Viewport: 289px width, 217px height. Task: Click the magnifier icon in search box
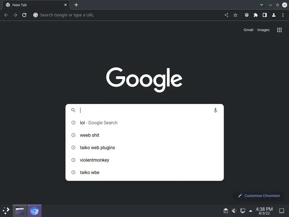(x=73, y=110)
